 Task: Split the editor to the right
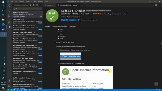pyautogui.click(x=156, y=5)
